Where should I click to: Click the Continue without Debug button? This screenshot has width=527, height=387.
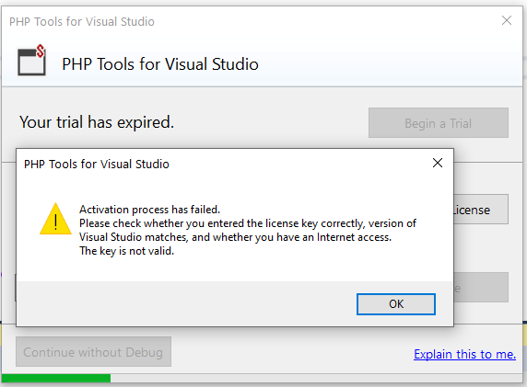(93, 352)
